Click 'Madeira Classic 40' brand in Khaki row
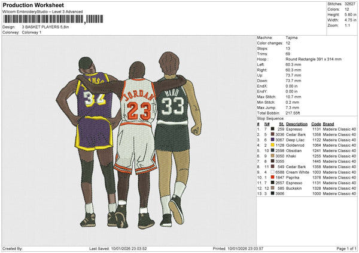 (339, 156)
